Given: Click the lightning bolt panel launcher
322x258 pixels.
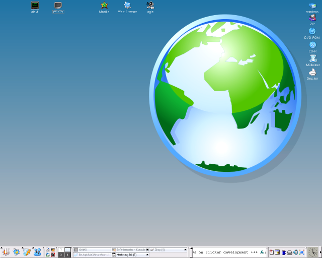Looking at the screenshot, I should click(x=27, y=252).
